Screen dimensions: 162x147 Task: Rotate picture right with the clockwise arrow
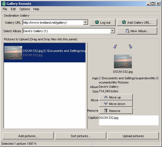click(x=131, y=47)
